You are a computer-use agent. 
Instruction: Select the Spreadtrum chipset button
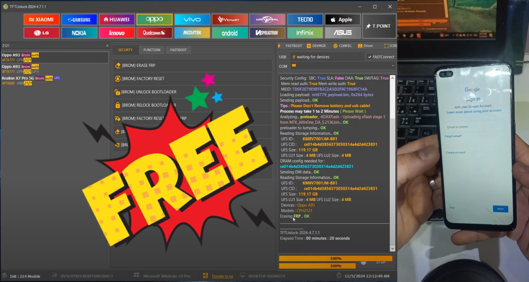tap(267, 33)
